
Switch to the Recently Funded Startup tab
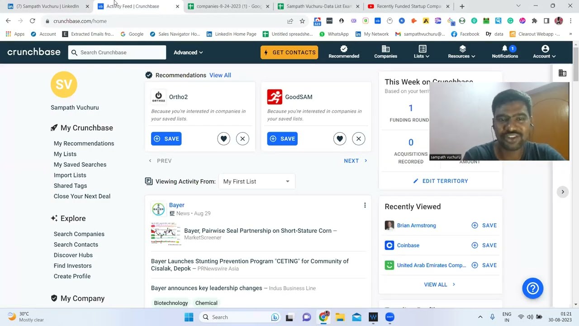coord(409,6)
